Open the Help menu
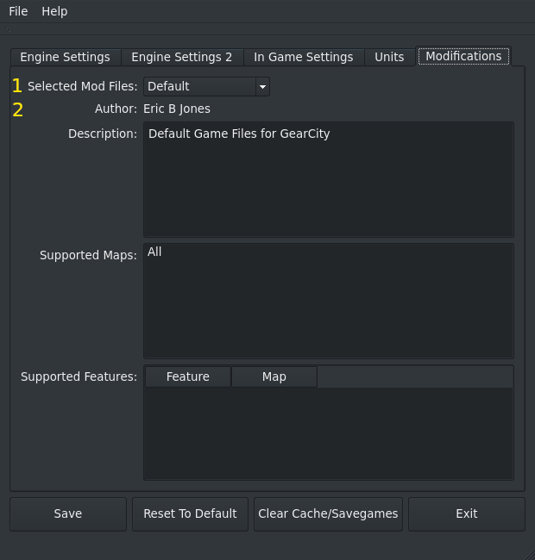 click(x=54, y=11)
